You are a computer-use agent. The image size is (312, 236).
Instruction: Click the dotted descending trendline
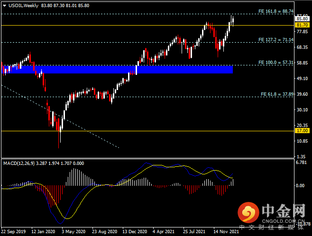click(x=60, y=116)
